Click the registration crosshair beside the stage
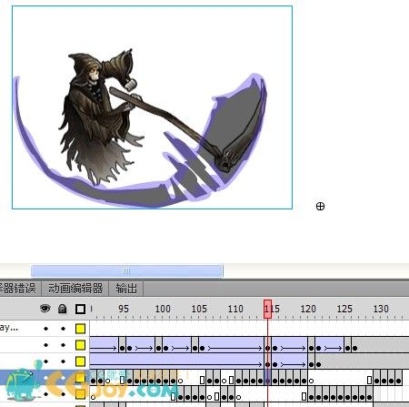Screen dimensions: 409x407 pos(320,207)
